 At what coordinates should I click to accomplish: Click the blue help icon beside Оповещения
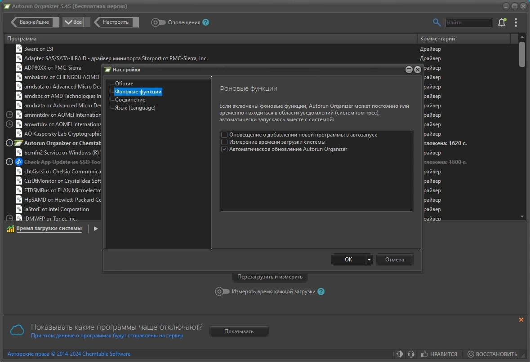[205, 22]
